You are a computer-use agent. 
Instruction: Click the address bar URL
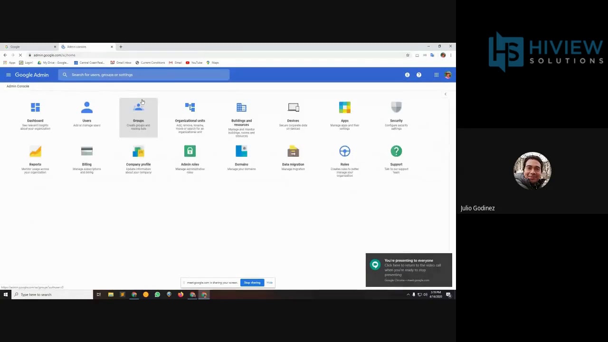54,55
